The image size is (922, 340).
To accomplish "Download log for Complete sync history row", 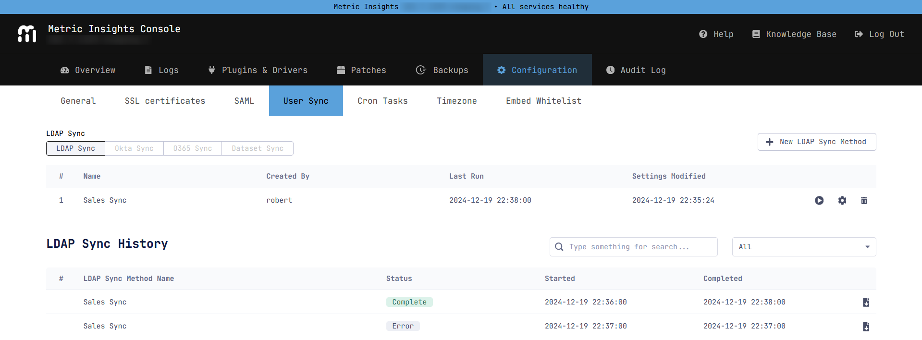I will point(866,302).
